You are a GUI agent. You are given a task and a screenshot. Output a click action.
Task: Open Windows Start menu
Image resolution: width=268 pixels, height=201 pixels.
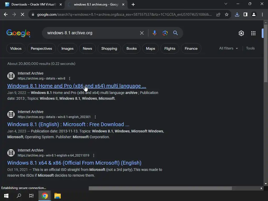pos(6,196)
